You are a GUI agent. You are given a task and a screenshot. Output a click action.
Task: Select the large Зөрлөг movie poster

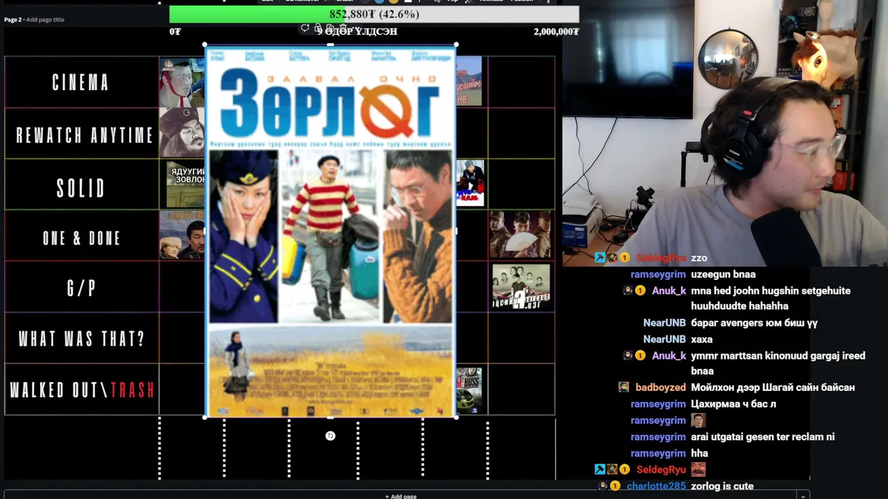(x=330, y=231)
